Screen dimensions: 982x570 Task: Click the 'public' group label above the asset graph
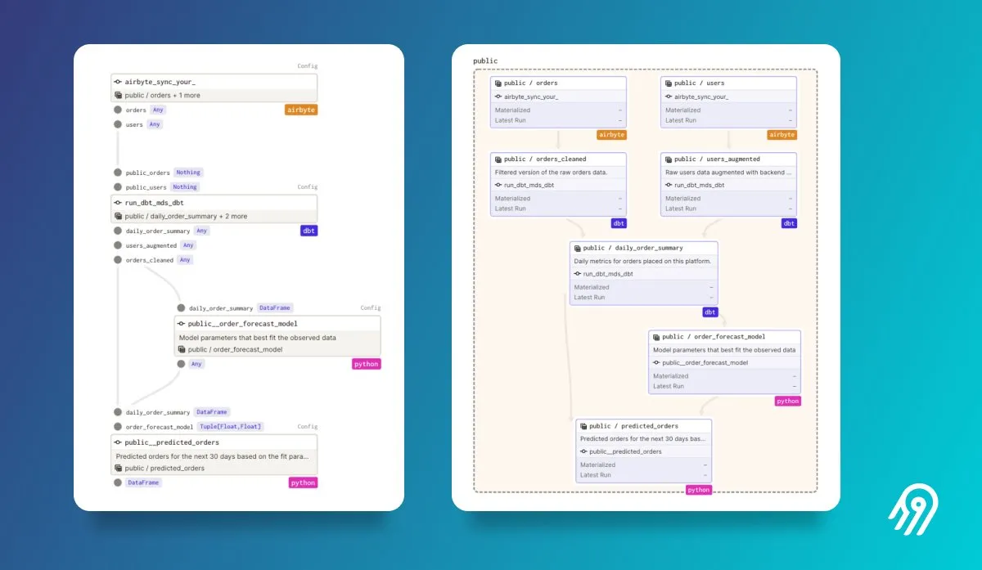pos(485,61)
